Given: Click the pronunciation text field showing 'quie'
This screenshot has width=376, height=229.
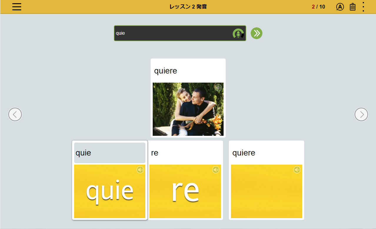Looking at the screenshot, I should point(172,33).
